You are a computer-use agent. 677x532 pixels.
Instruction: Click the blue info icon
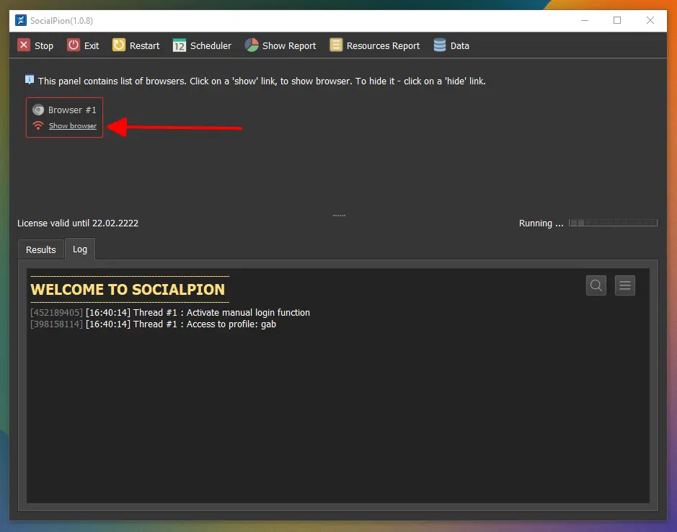(x=30, y=80)
